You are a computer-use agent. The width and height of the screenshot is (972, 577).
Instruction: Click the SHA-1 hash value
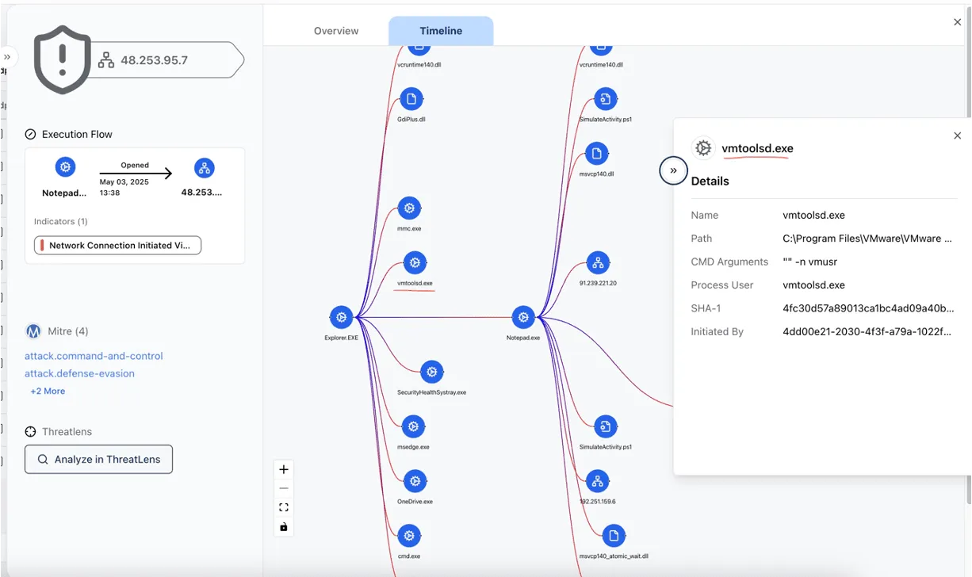(868, 308)
